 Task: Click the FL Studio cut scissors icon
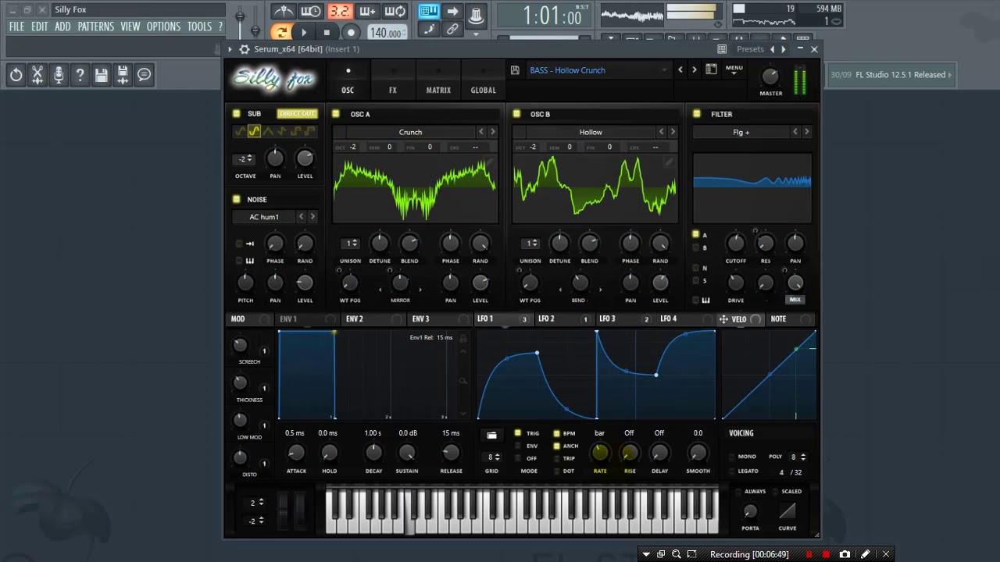coord(37,75)
